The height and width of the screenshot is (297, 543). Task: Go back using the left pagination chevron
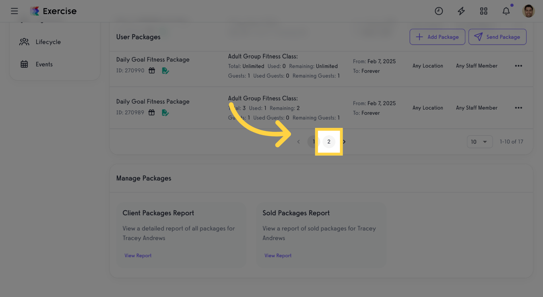[299, 141]
